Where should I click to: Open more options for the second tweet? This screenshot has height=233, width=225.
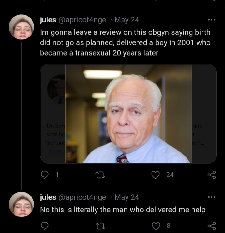(x=212, y=197)
